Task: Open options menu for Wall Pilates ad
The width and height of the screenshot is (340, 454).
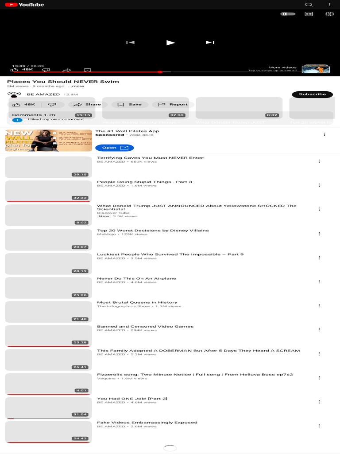Action: pyautogui.click(x=325, y=134)
